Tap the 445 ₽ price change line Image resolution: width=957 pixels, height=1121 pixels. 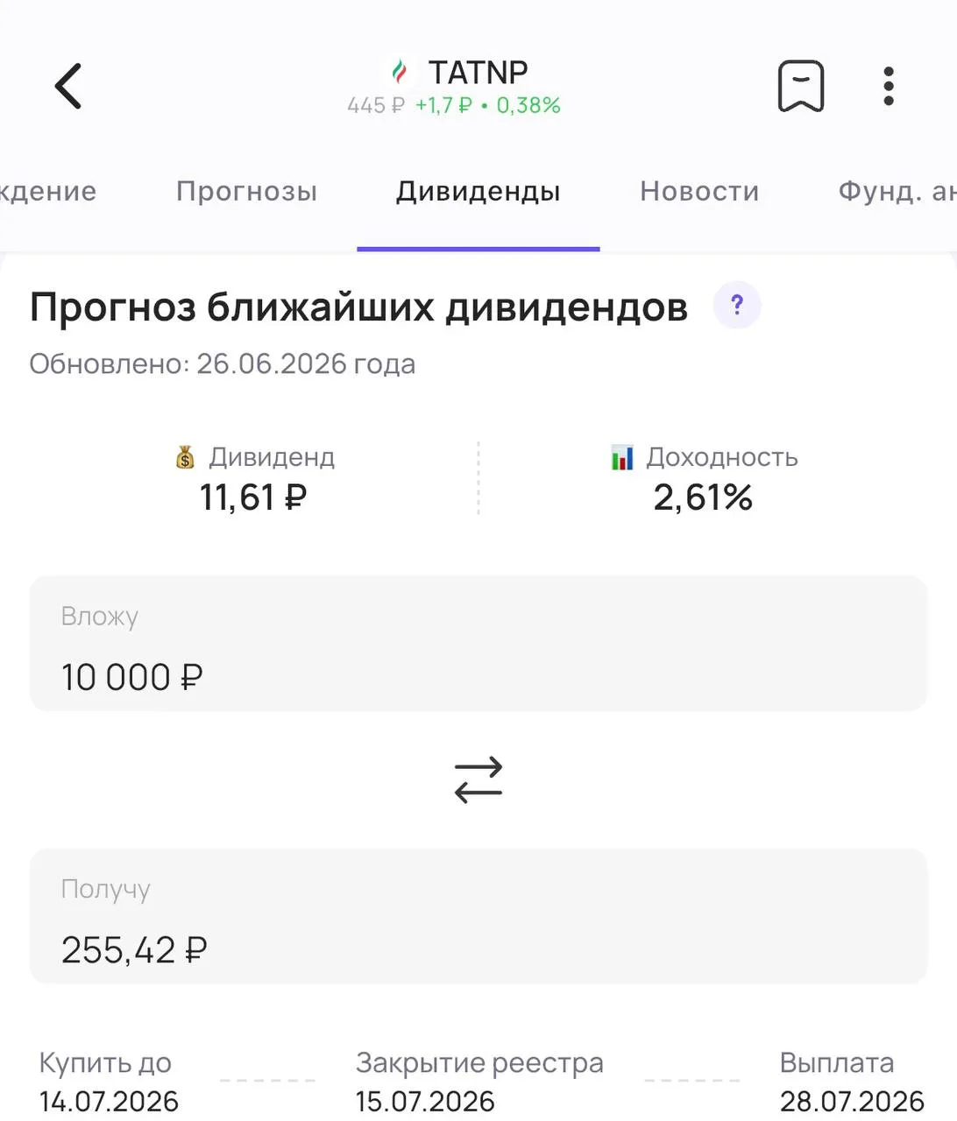pyautogui.click(x=454, y=106)
